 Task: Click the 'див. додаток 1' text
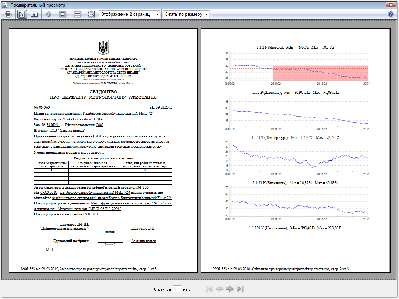92,152
